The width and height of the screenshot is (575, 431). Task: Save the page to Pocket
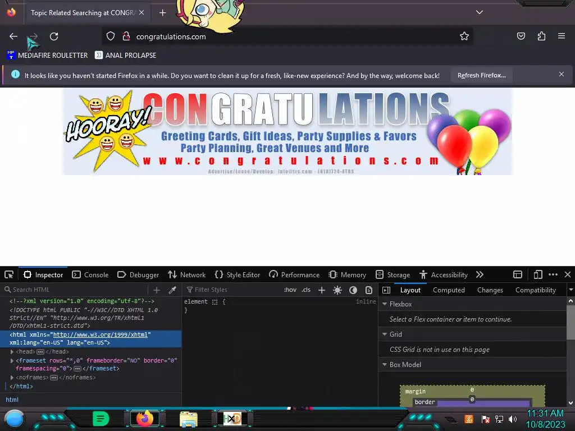[521, 36]
